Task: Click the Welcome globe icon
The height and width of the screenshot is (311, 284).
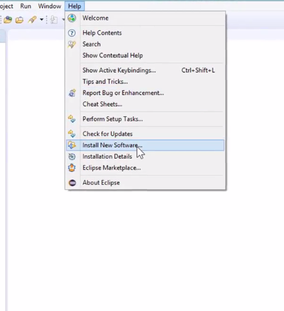Action: pyautogui.click(x=72, y=18)
